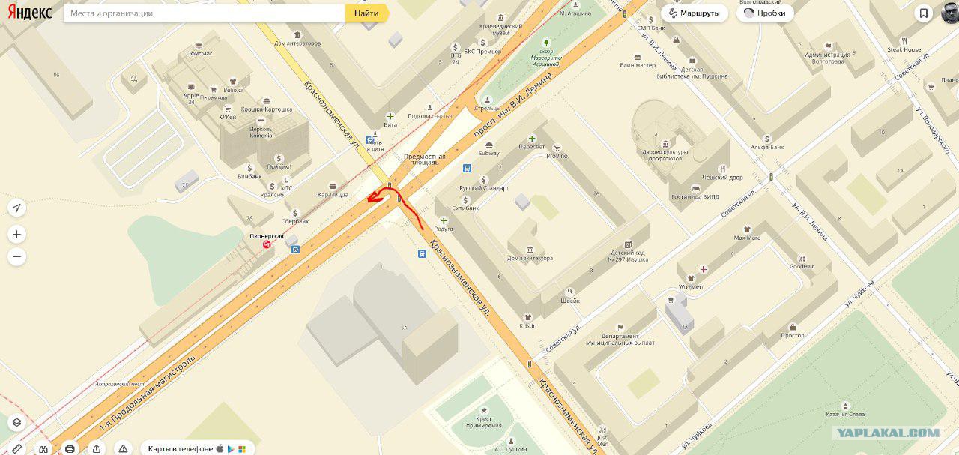Open the bookmarks icon near profile

925,13
